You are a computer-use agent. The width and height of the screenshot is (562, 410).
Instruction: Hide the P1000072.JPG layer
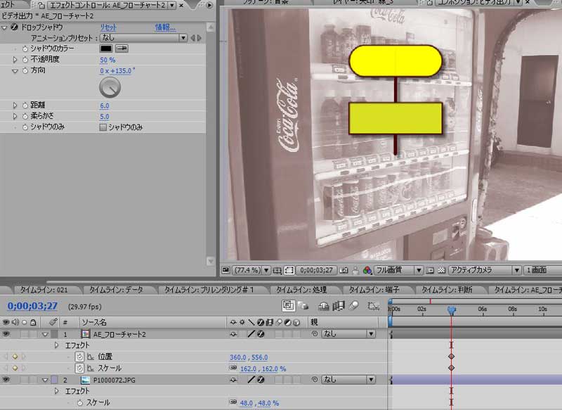point(6,379)
